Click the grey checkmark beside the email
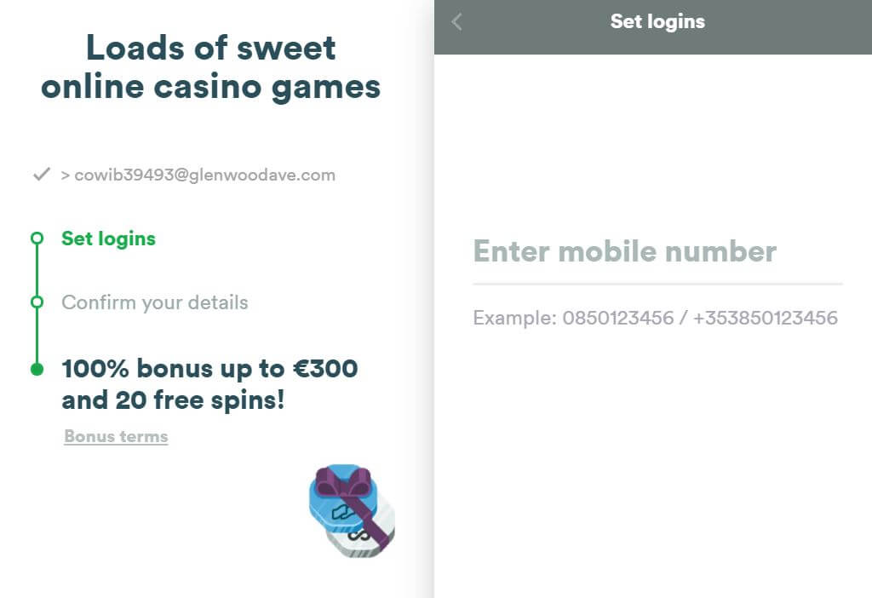Screen dimensions: 872x598 coord(42,175)
